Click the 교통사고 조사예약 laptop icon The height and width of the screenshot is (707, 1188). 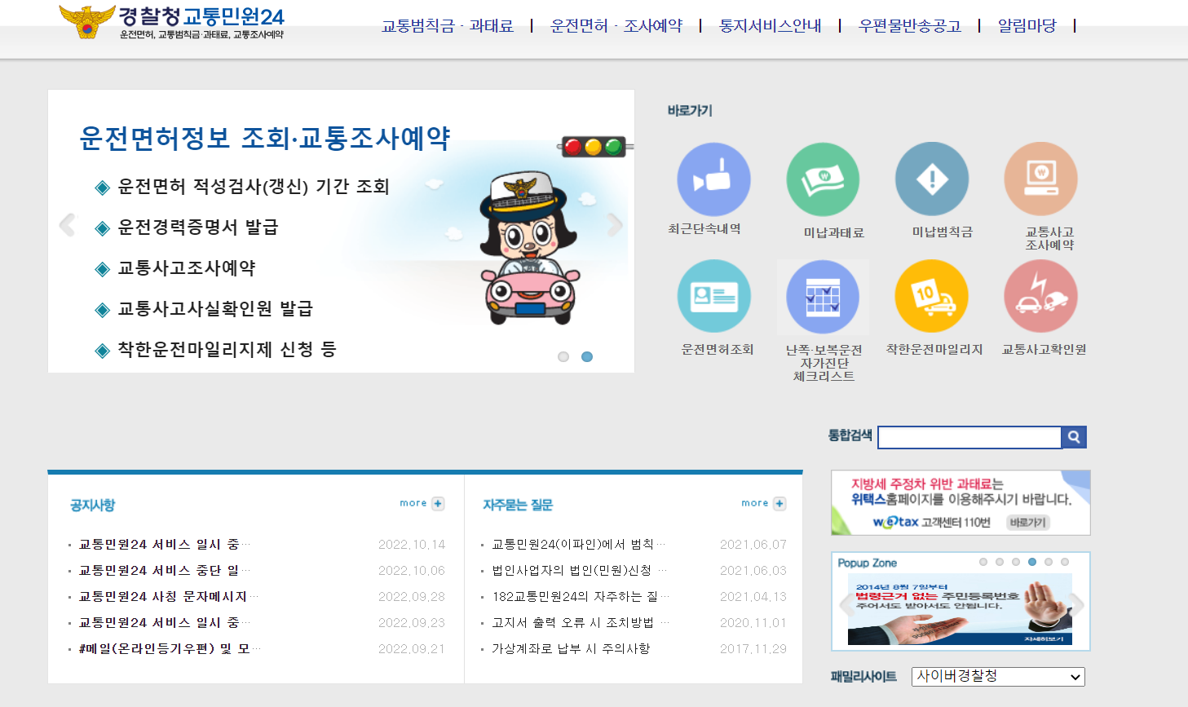point(1041,178)
